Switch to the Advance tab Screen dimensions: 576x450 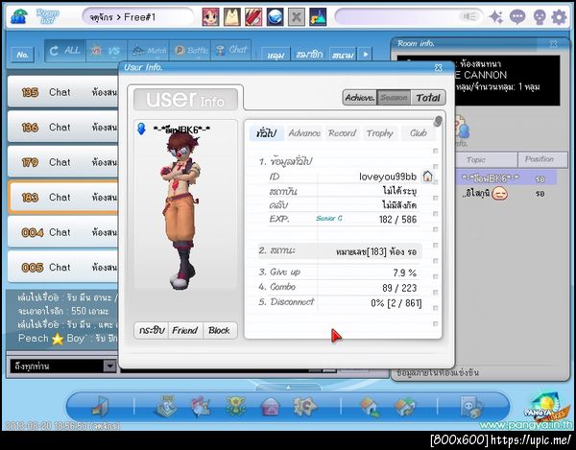point(304,132)
